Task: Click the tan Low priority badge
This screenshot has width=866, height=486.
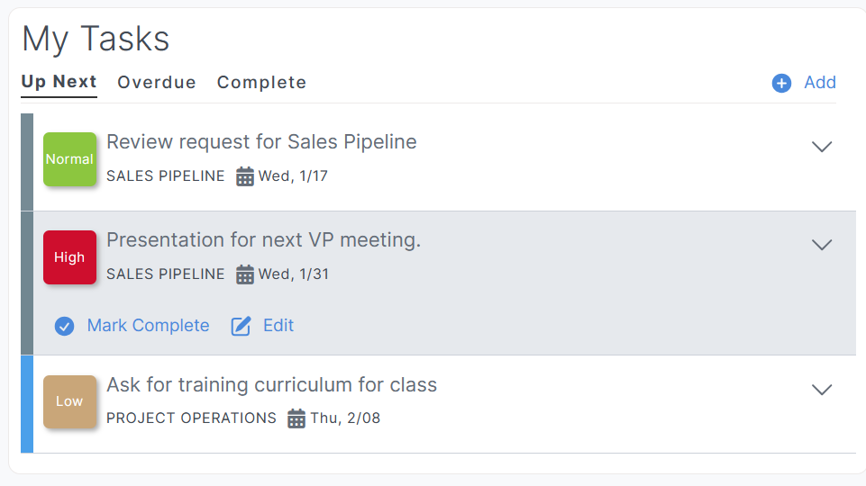Action: click(69, 401)
